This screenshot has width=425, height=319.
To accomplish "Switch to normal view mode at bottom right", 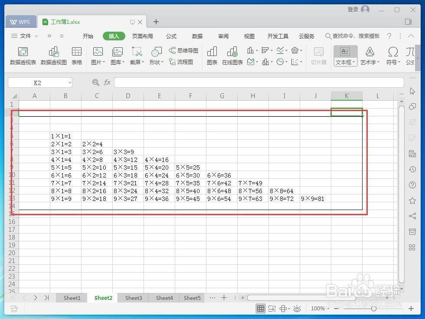I will [x=260, y=308].
